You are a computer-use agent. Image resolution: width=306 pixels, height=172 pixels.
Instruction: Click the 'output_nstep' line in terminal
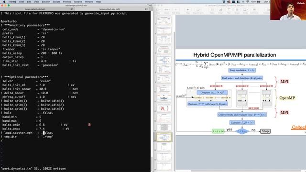[22, 57]
